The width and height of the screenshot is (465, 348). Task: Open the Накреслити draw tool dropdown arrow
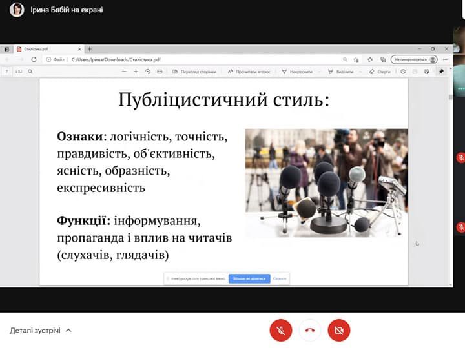[x=320, y=72]
